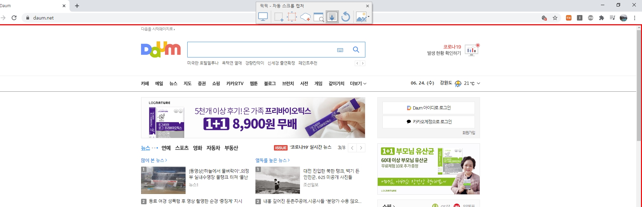This screenshot has width=642, height=207.
Task: Open 뉴스 in the service menu
Action: (173, 83)
